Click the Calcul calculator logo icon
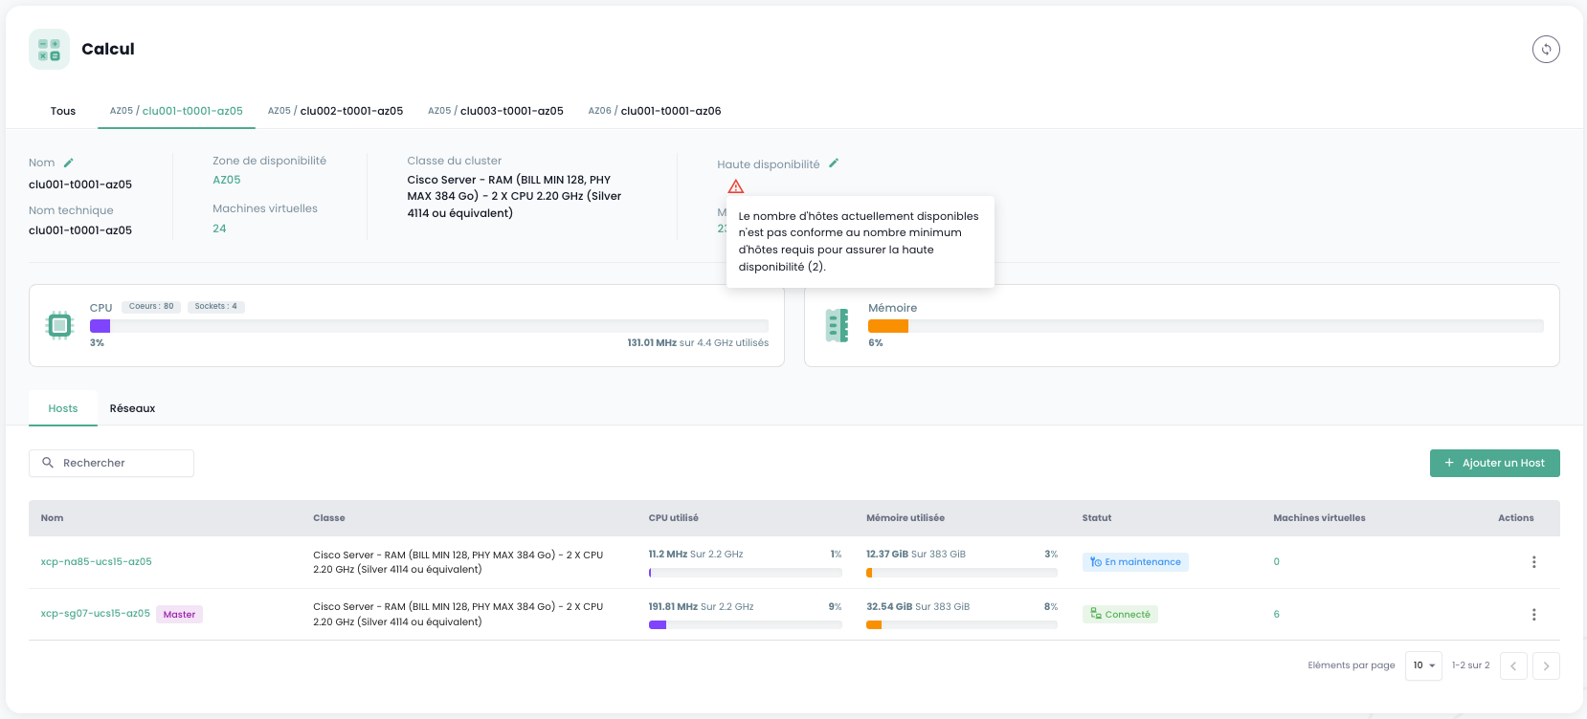Image resolution: width=1587 pixels, height=719 pixels. [49, 49]
